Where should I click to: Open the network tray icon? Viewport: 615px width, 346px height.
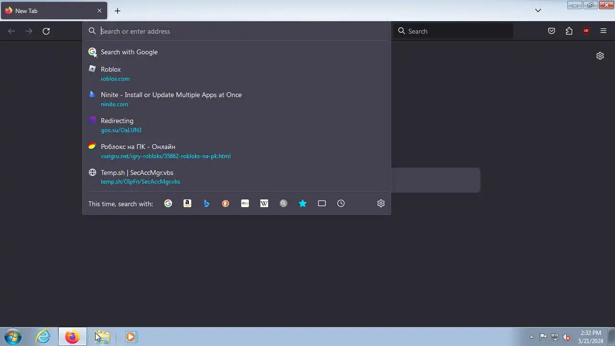(555, 337)
